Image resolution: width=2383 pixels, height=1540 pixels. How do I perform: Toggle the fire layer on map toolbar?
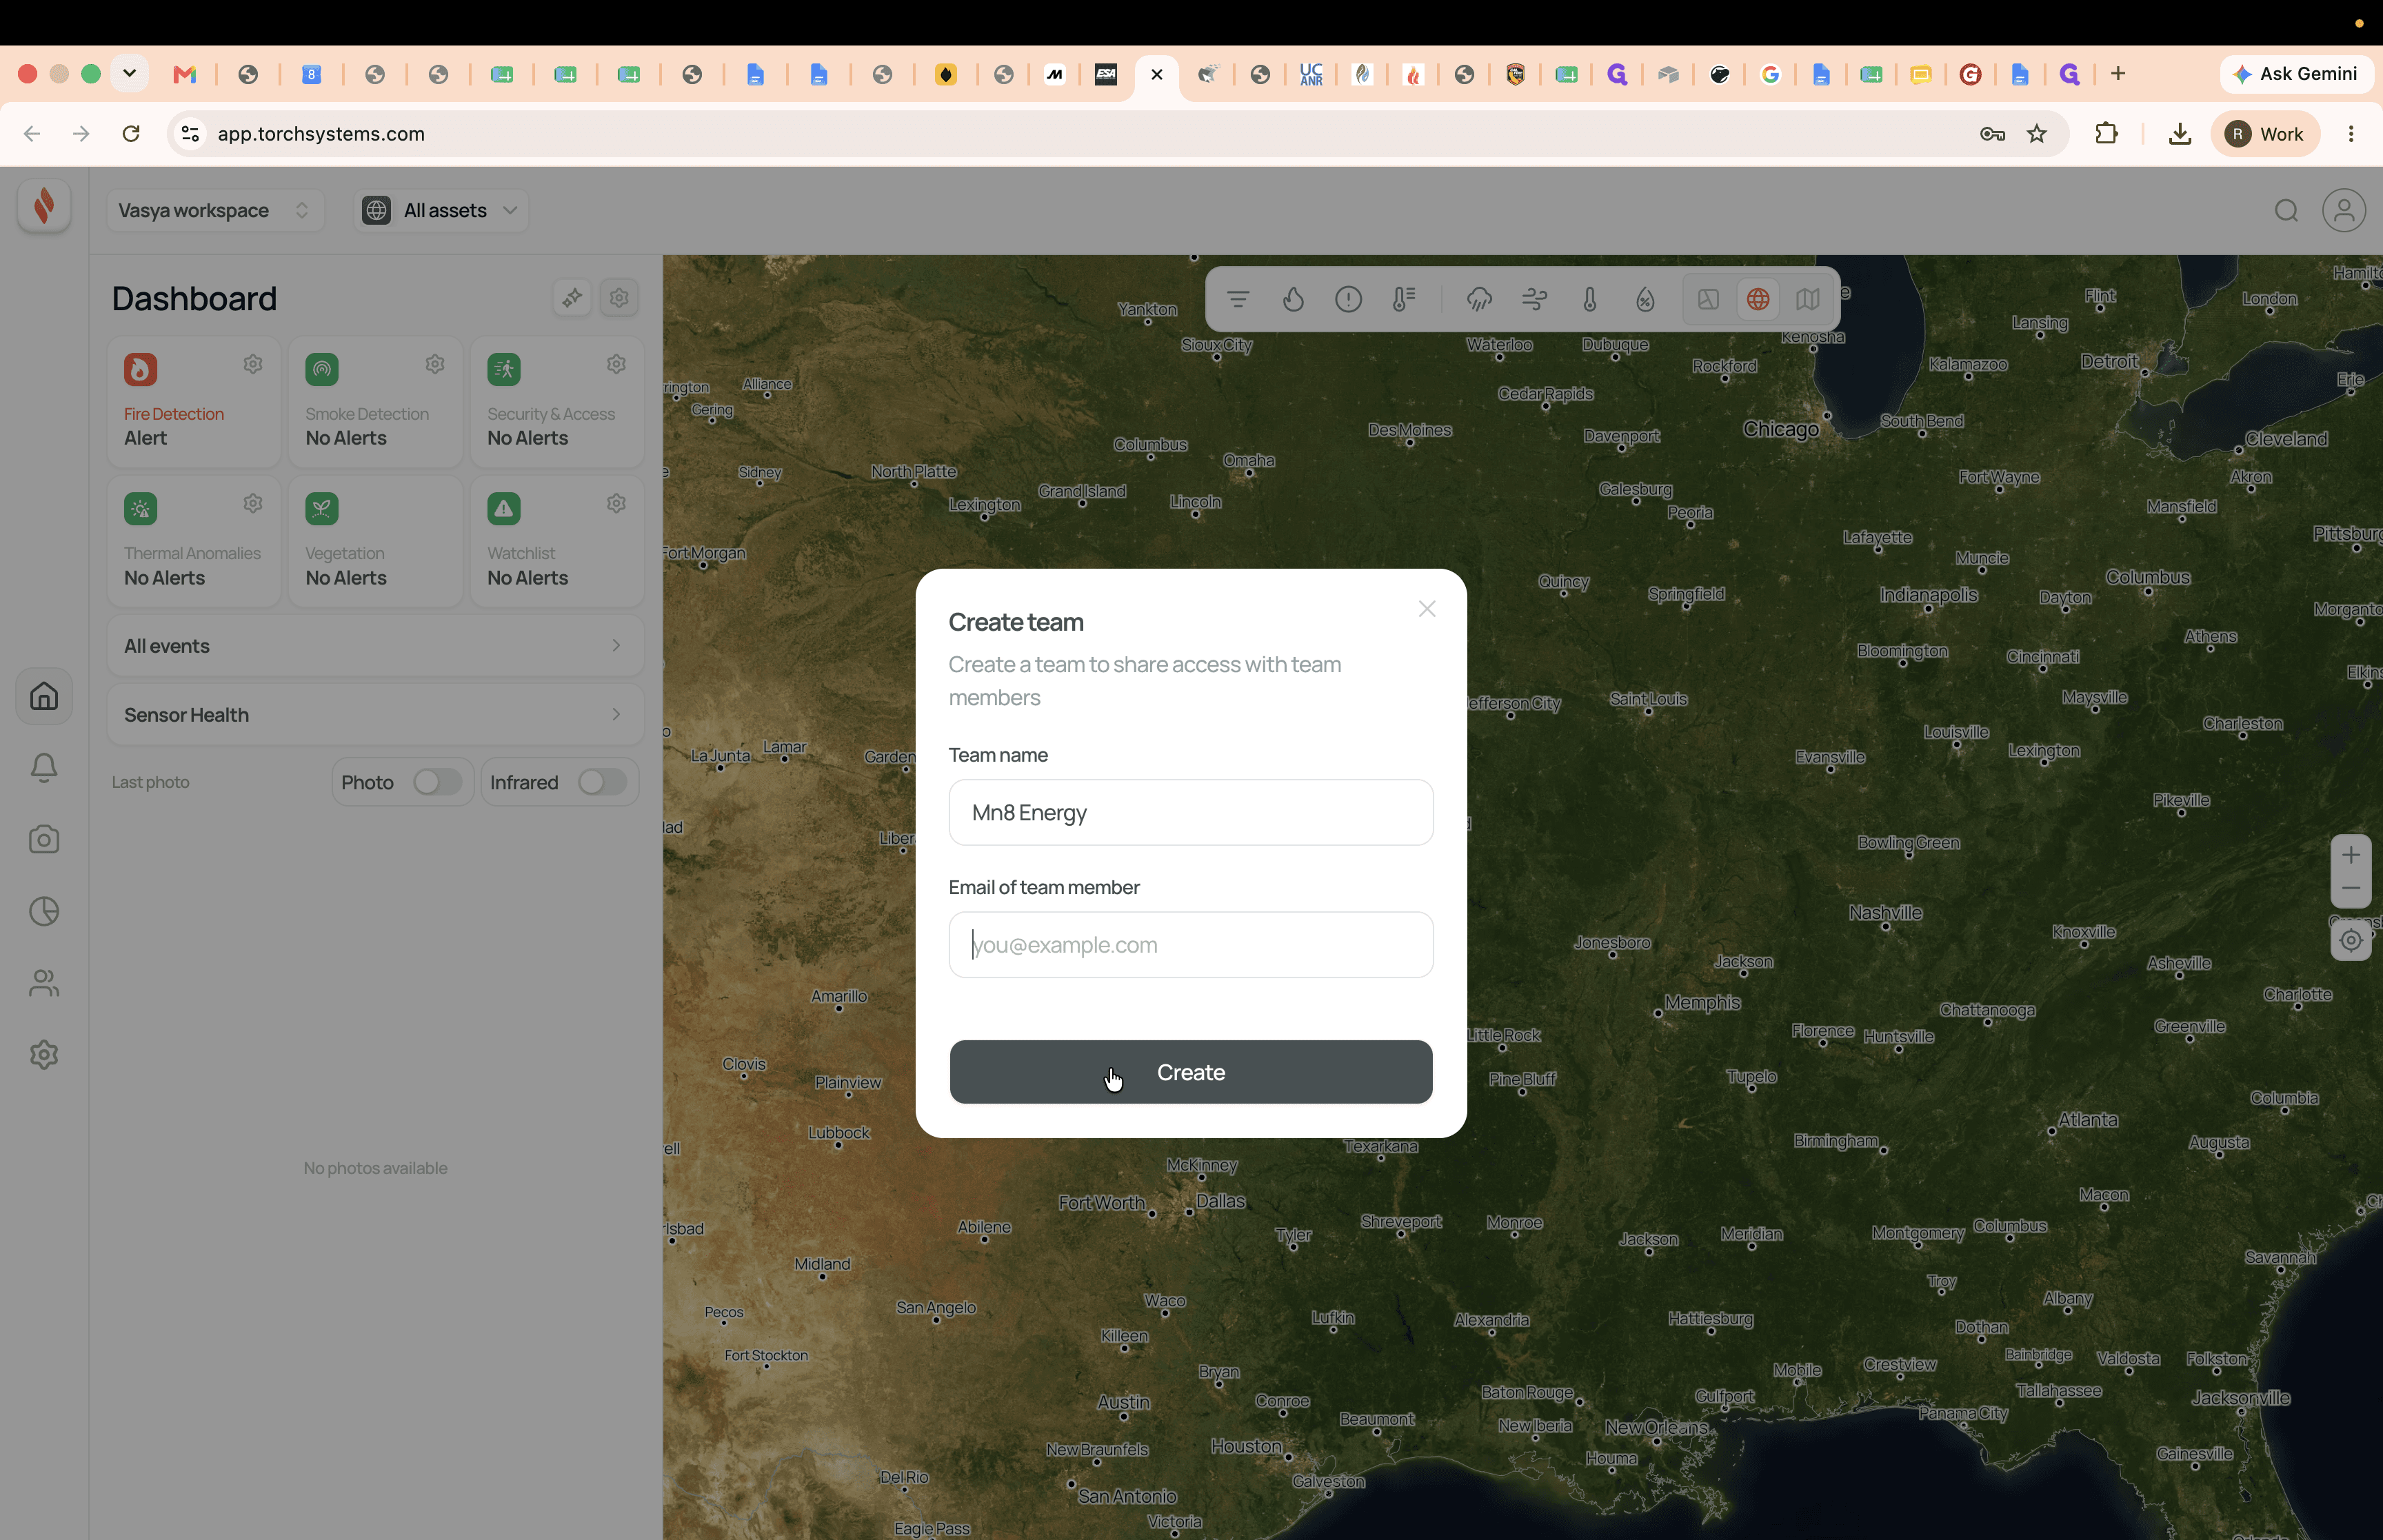tap(1293, 299)
